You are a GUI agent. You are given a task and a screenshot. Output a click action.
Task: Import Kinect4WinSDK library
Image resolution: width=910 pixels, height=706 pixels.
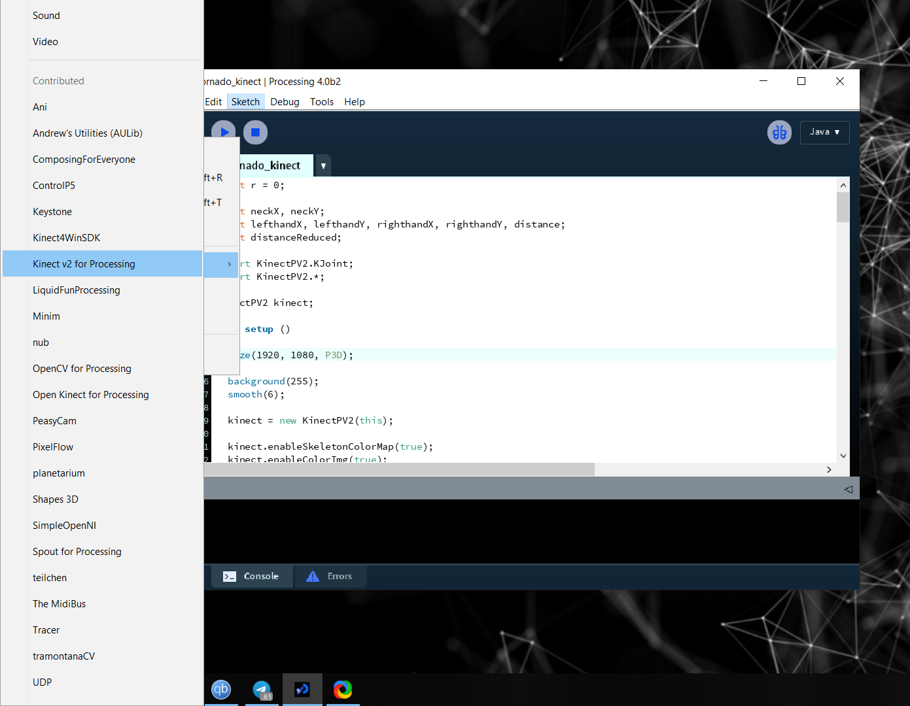(x=103, y=238)
